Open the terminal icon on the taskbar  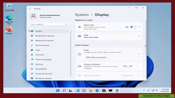[110, 90]
